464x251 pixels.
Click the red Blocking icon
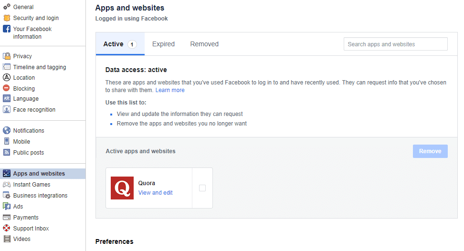[6, 88]
